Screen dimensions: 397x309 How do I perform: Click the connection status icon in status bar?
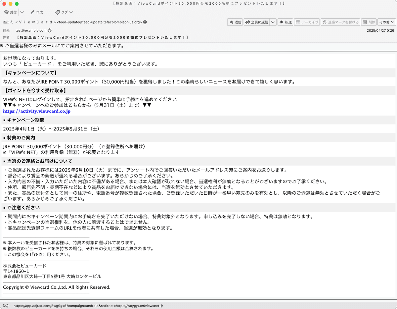[5, 306]
